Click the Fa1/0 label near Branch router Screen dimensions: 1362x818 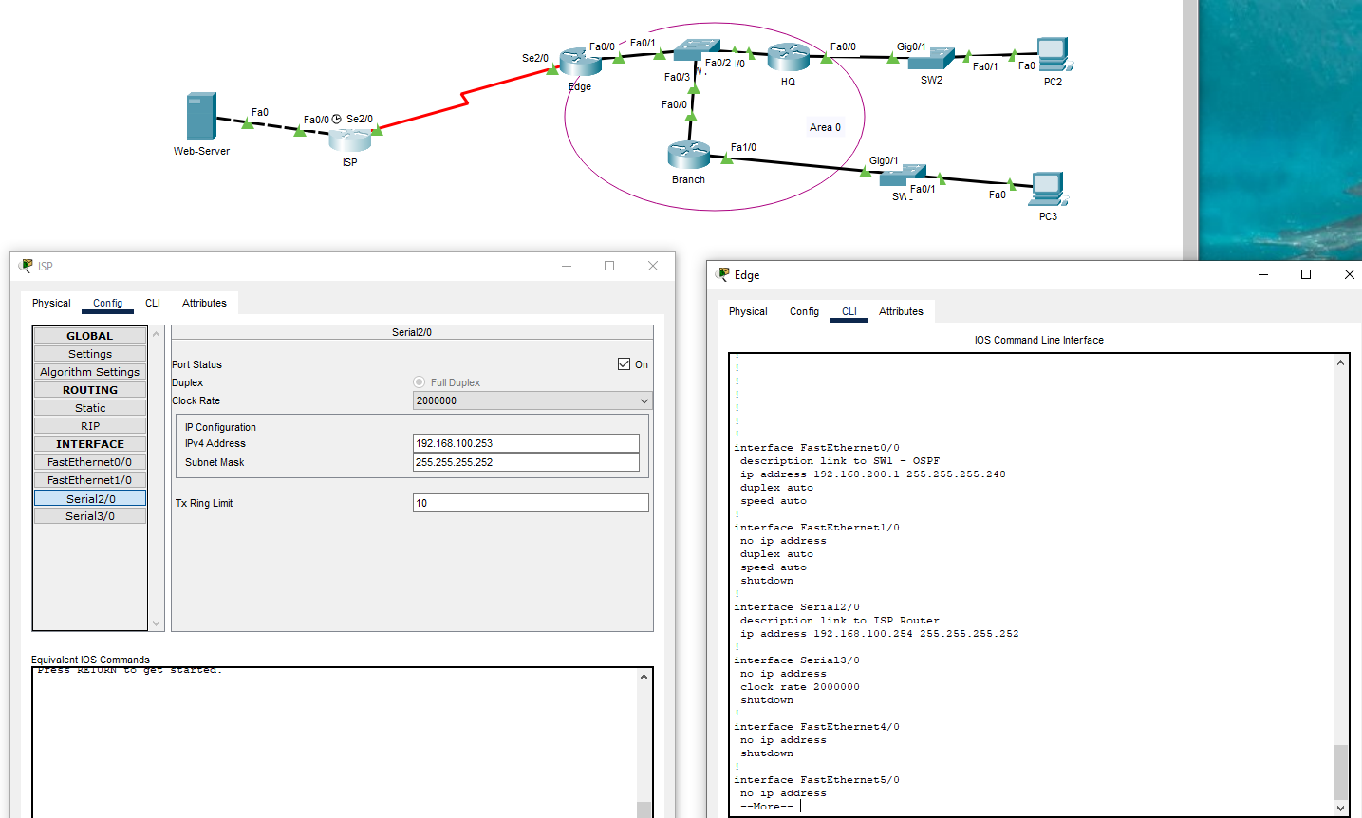(x=743, y=147)
